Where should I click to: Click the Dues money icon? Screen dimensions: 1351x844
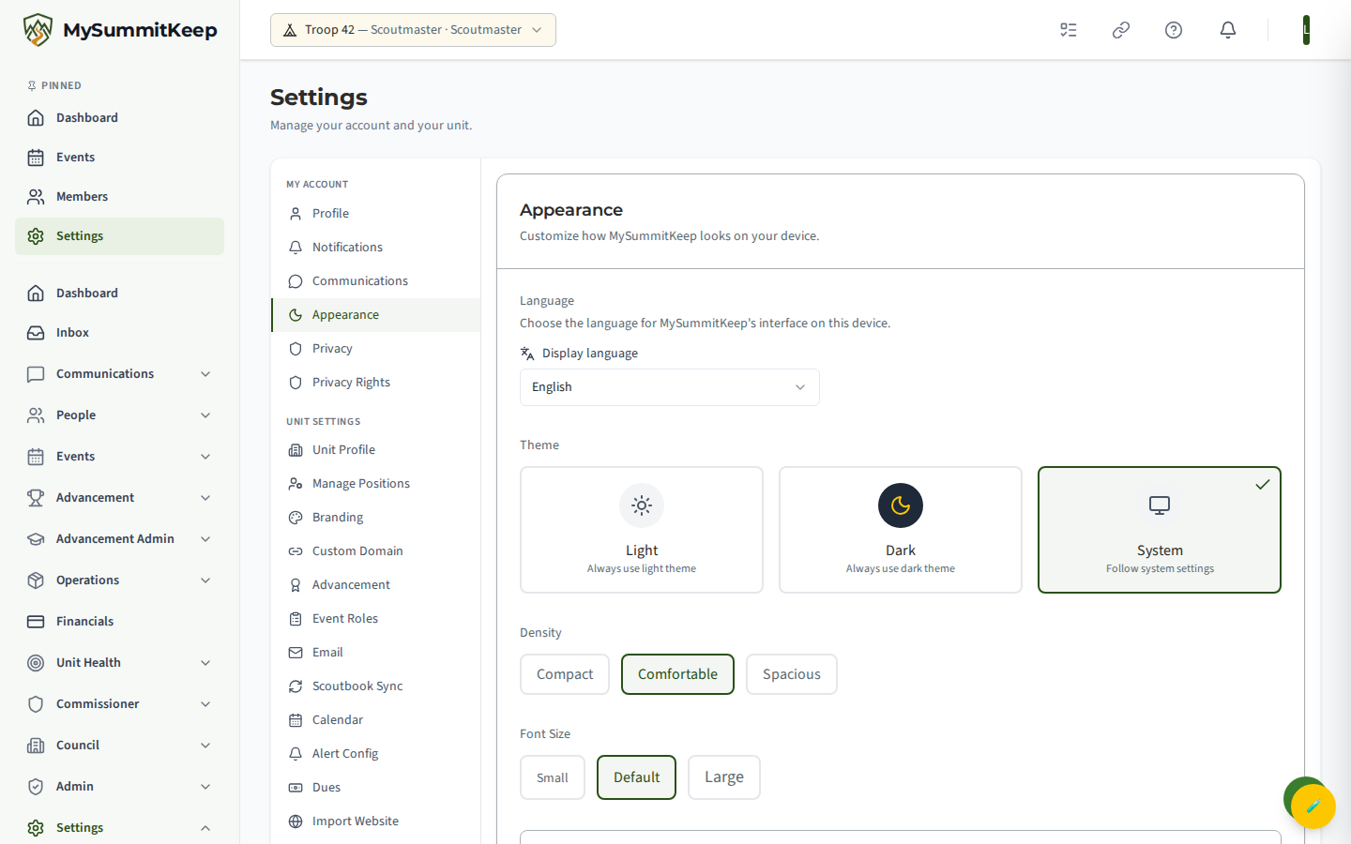tap(296, 788)
